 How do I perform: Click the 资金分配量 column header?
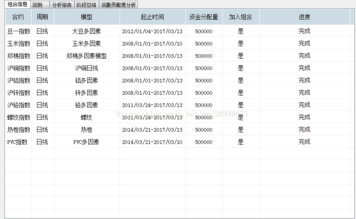tap(204, 17)
